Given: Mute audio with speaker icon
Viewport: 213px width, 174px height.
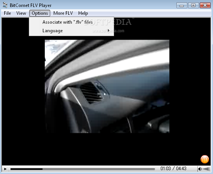Looking at the screenshot, I should click(200, 169).
